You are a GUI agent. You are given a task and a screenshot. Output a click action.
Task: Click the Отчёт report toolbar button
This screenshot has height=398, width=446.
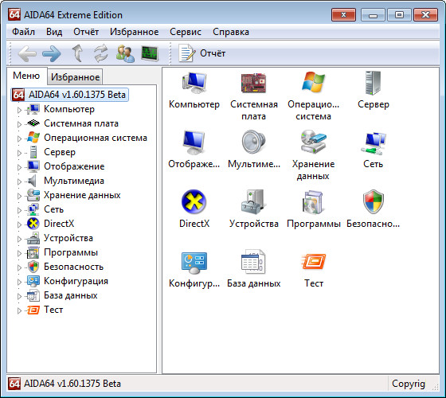202,53
